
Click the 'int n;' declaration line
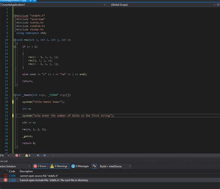(x=26, y=109)
